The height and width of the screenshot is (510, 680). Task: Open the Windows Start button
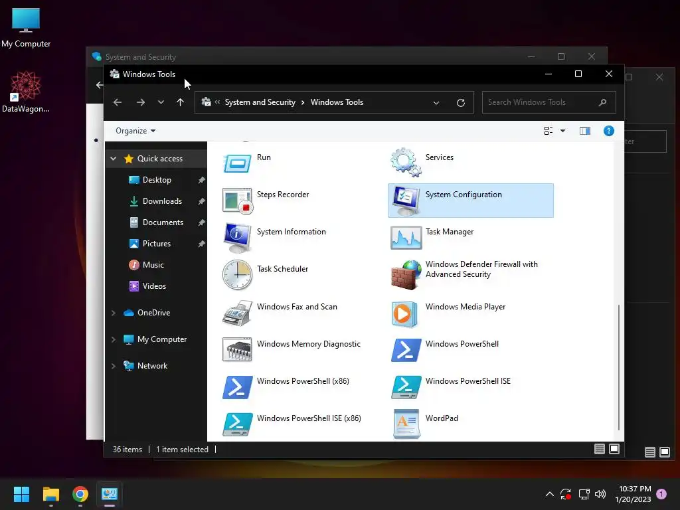point(21,494)
